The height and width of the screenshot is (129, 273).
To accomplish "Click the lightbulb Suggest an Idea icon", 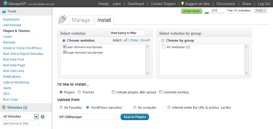I will pyautogui.click(x=183, y=4).
